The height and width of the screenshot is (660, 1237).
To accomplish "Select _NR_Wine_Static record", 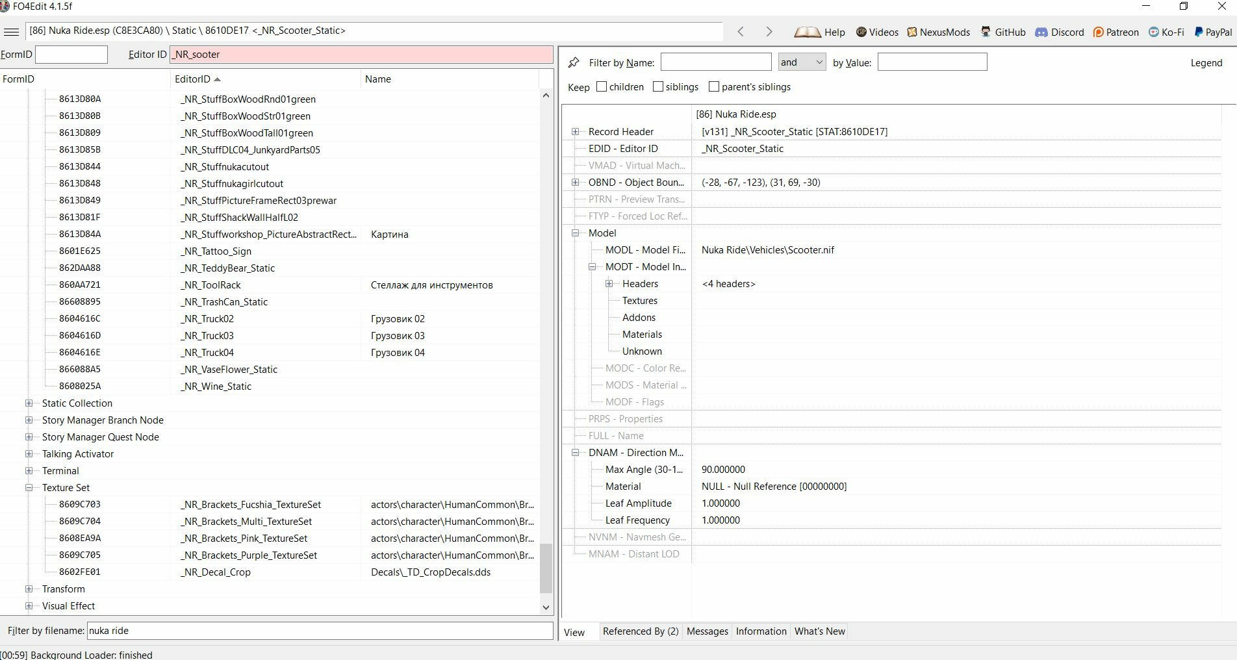I will (x=270, y=386).
